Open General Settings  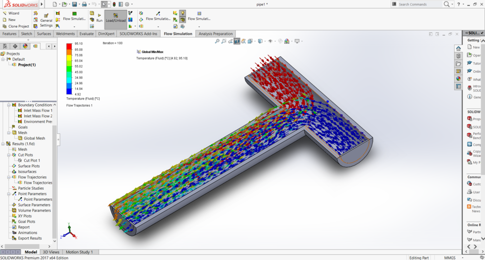pos(46,20)
